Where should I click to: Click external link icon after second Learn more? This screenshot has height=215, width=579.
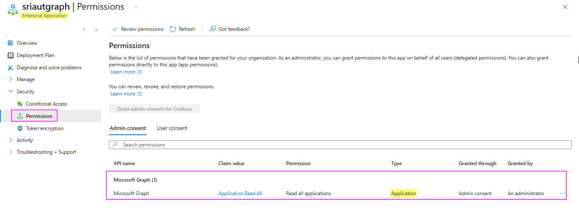click(140, 94)
